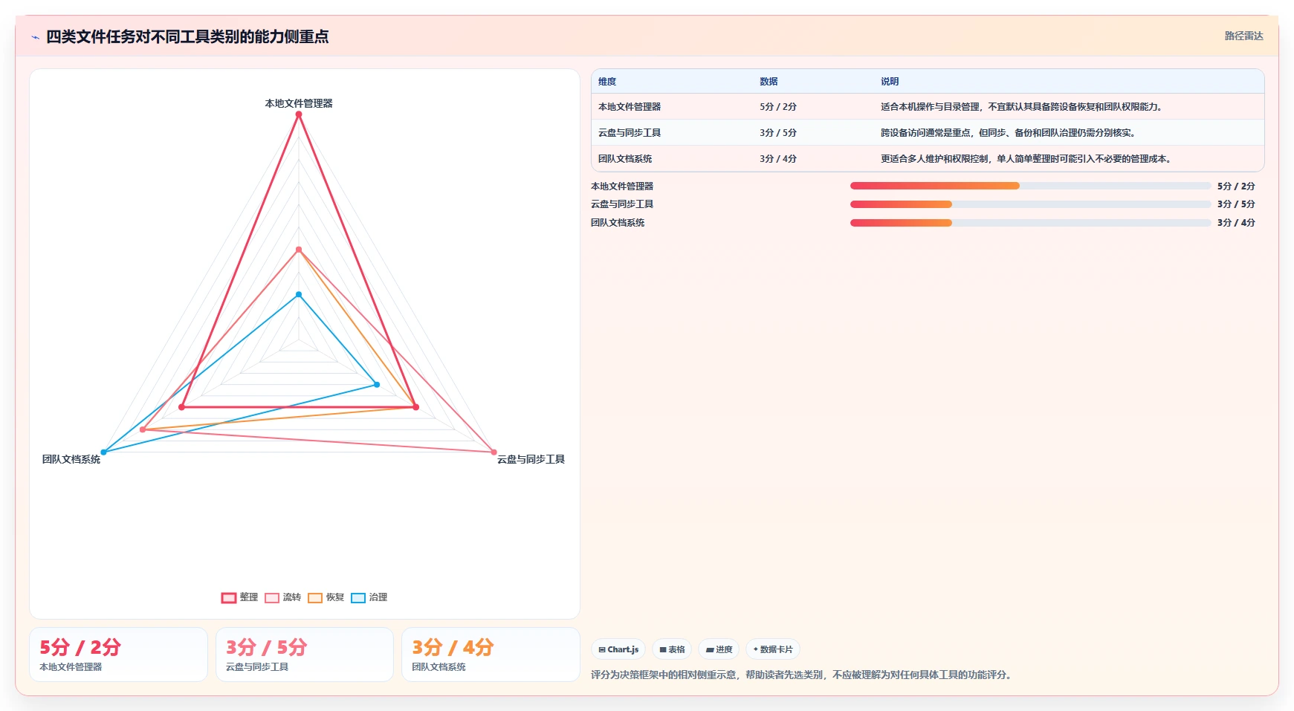Open the 3分 / 5分 云盘与同步工具 data card

305,655
